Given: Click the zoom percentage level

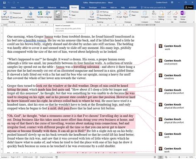Looking at the screenshot, I should point(191,157).
